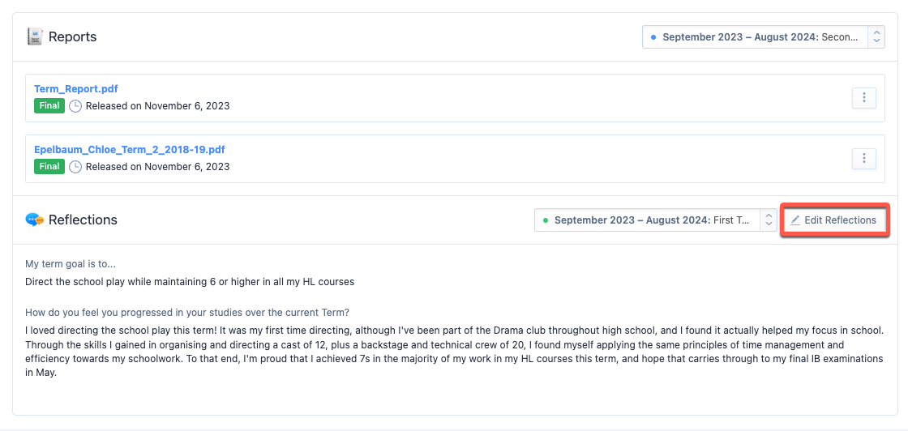Click the clock icon beside Term_Report release date
The width and height of the screenshot is (908, 431).
(75, 106)
